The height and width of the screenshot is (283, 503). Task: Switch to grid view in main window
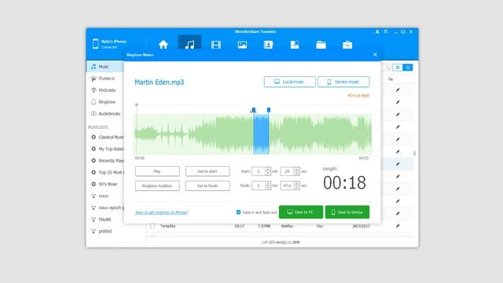398,68
